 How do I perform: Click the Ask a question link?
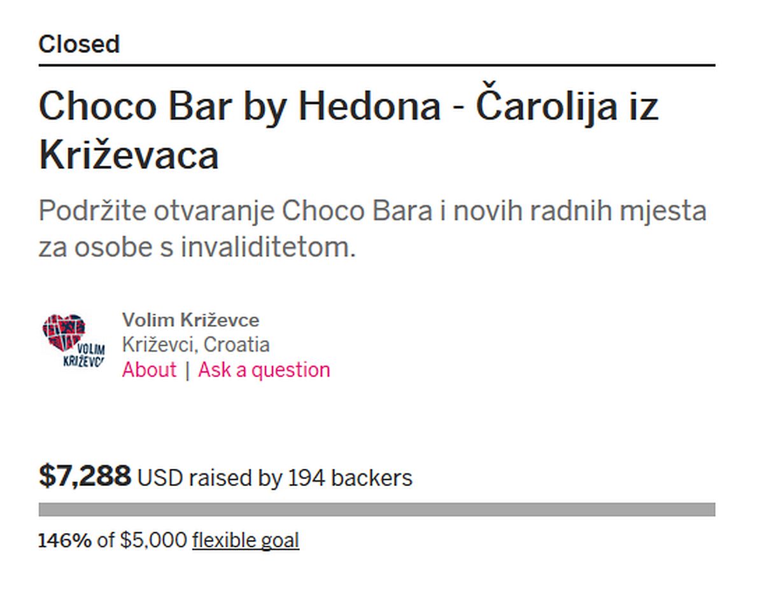(264, 370)
